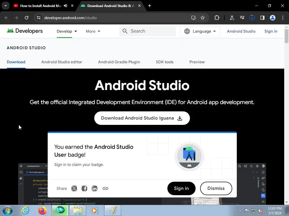Viewport: 289px width, 216px height.
Task: Click the network tray icon
Action: tap(254, 211)
